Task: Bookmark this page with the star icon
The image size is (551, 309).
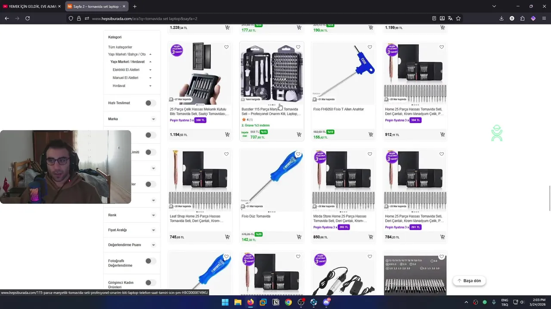Action: 458,18
